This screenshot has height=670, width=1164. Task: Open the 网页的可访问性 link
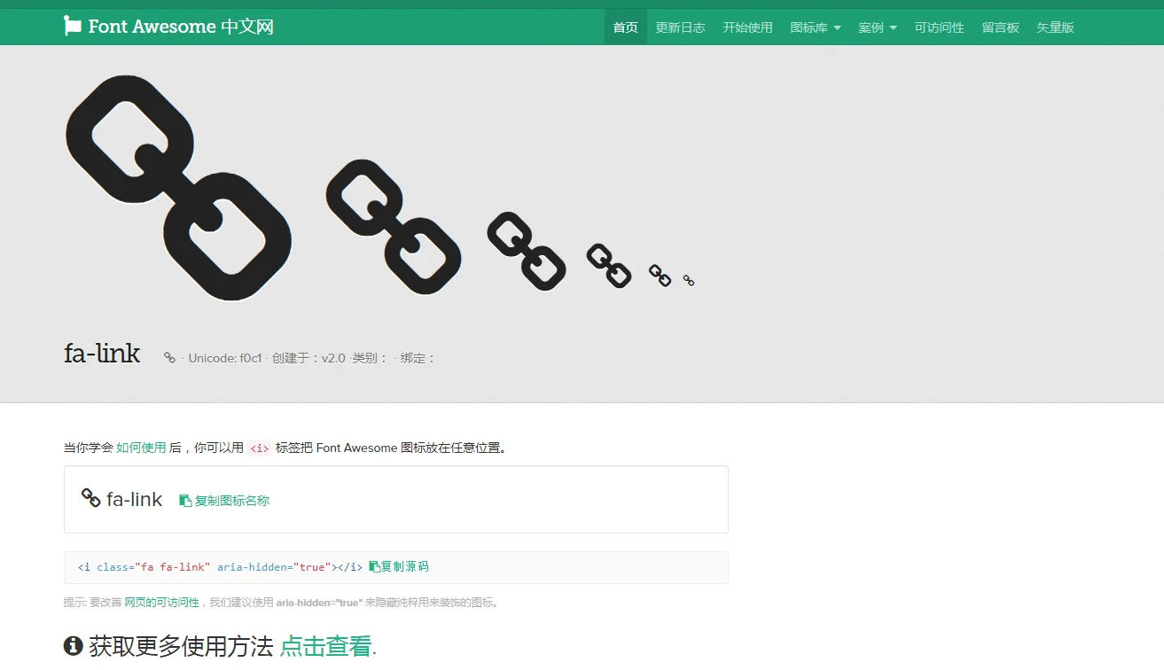tap(161, 603)
